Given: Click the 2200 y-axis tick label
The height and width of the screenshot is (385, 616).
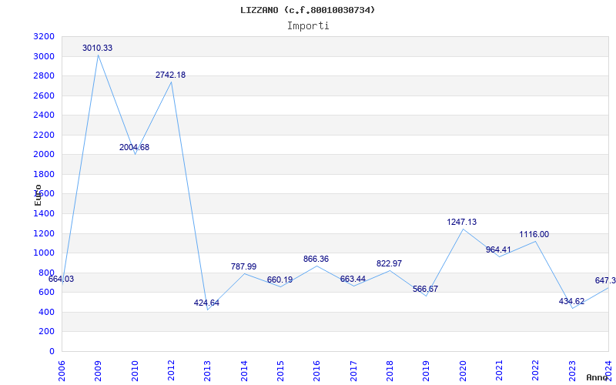Looking at the screenshot, I should click(44, 136).
